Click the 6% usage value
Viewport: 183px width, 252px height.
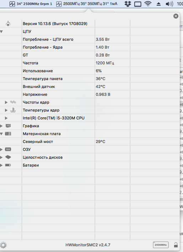99,71
